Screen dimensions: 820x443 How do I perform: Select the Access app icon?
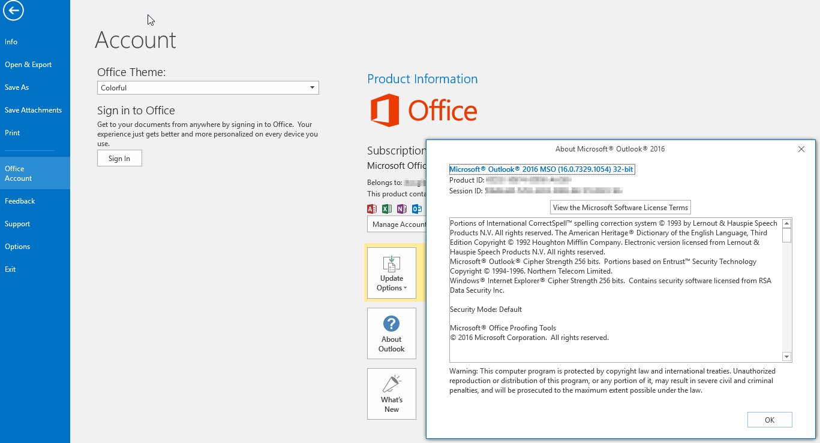point(371,208)
